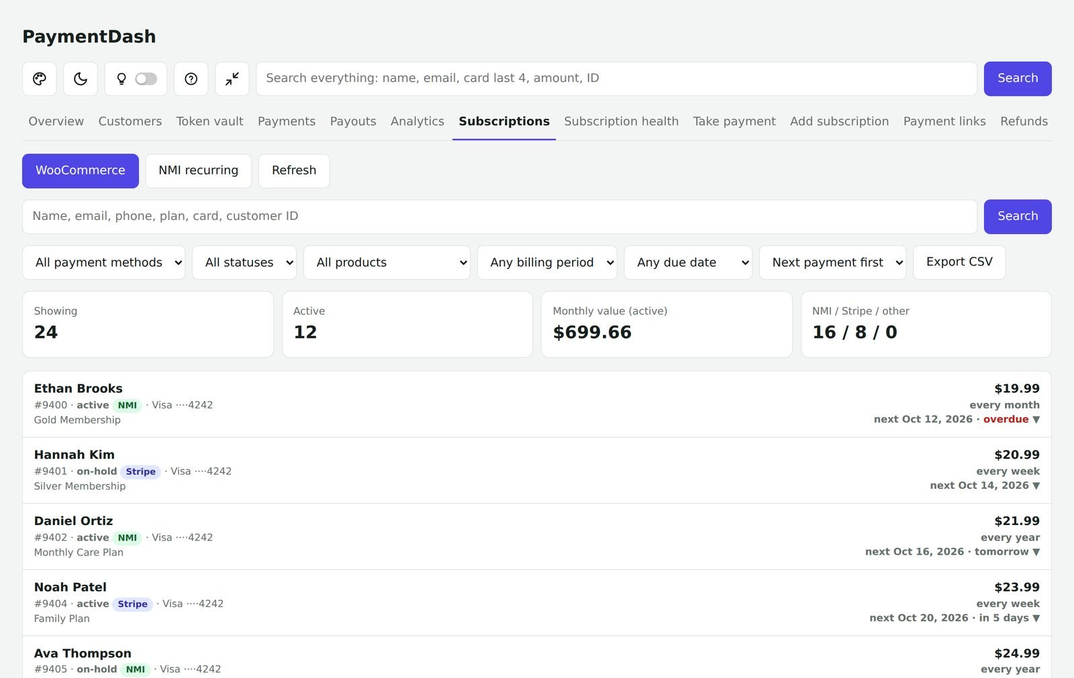Switch to Payment links tab
1074x678 pixels.
click(x=944, y=121)
